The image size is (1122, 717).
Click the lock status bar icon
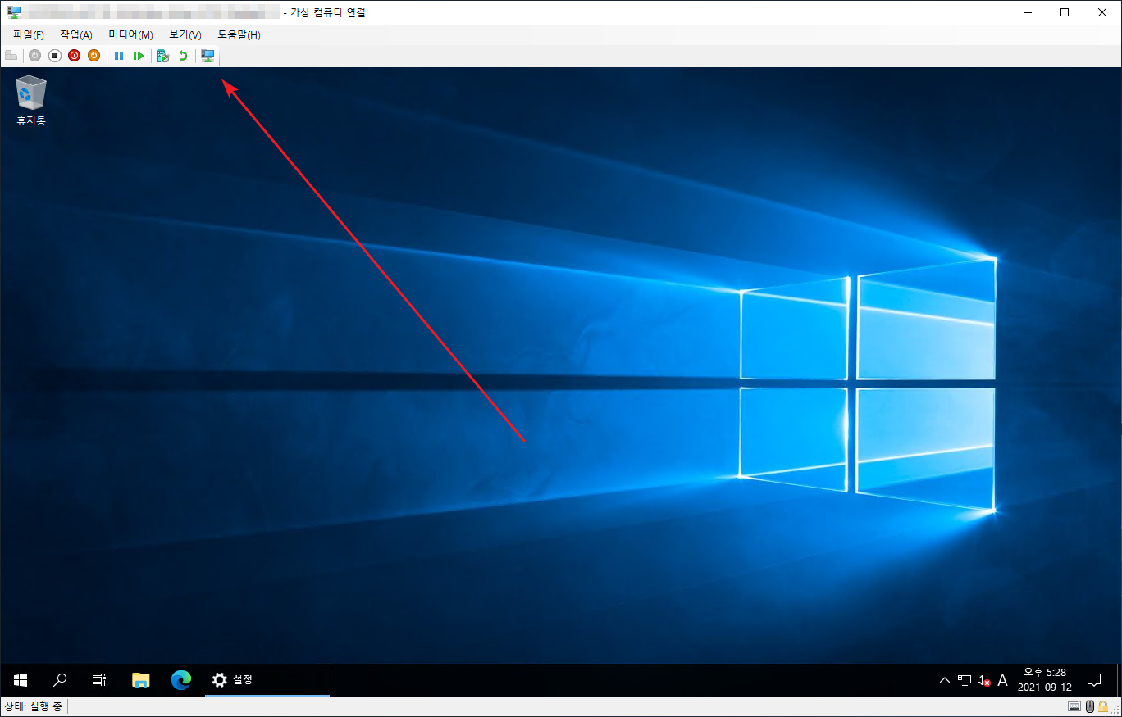(x=1104, y=706)
